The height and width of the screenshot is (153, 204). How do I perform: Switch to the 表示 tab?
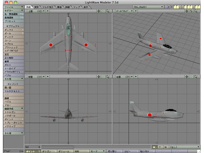[86, 7]
